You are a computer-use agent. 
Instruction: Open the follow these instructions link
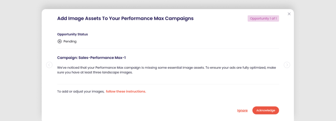click(x=126, y=92)
